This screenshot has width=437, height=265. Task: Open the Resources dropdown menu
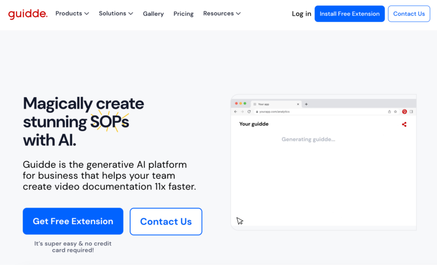tap(221, 14)
